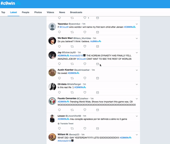This screenshot has width=170, height=144.
Task: Expand options on Fausto Cervantes' tweet
Action: (137, 99)
